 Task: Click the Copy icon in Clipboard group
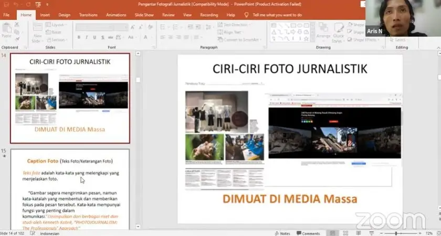(x=17, y=32)
